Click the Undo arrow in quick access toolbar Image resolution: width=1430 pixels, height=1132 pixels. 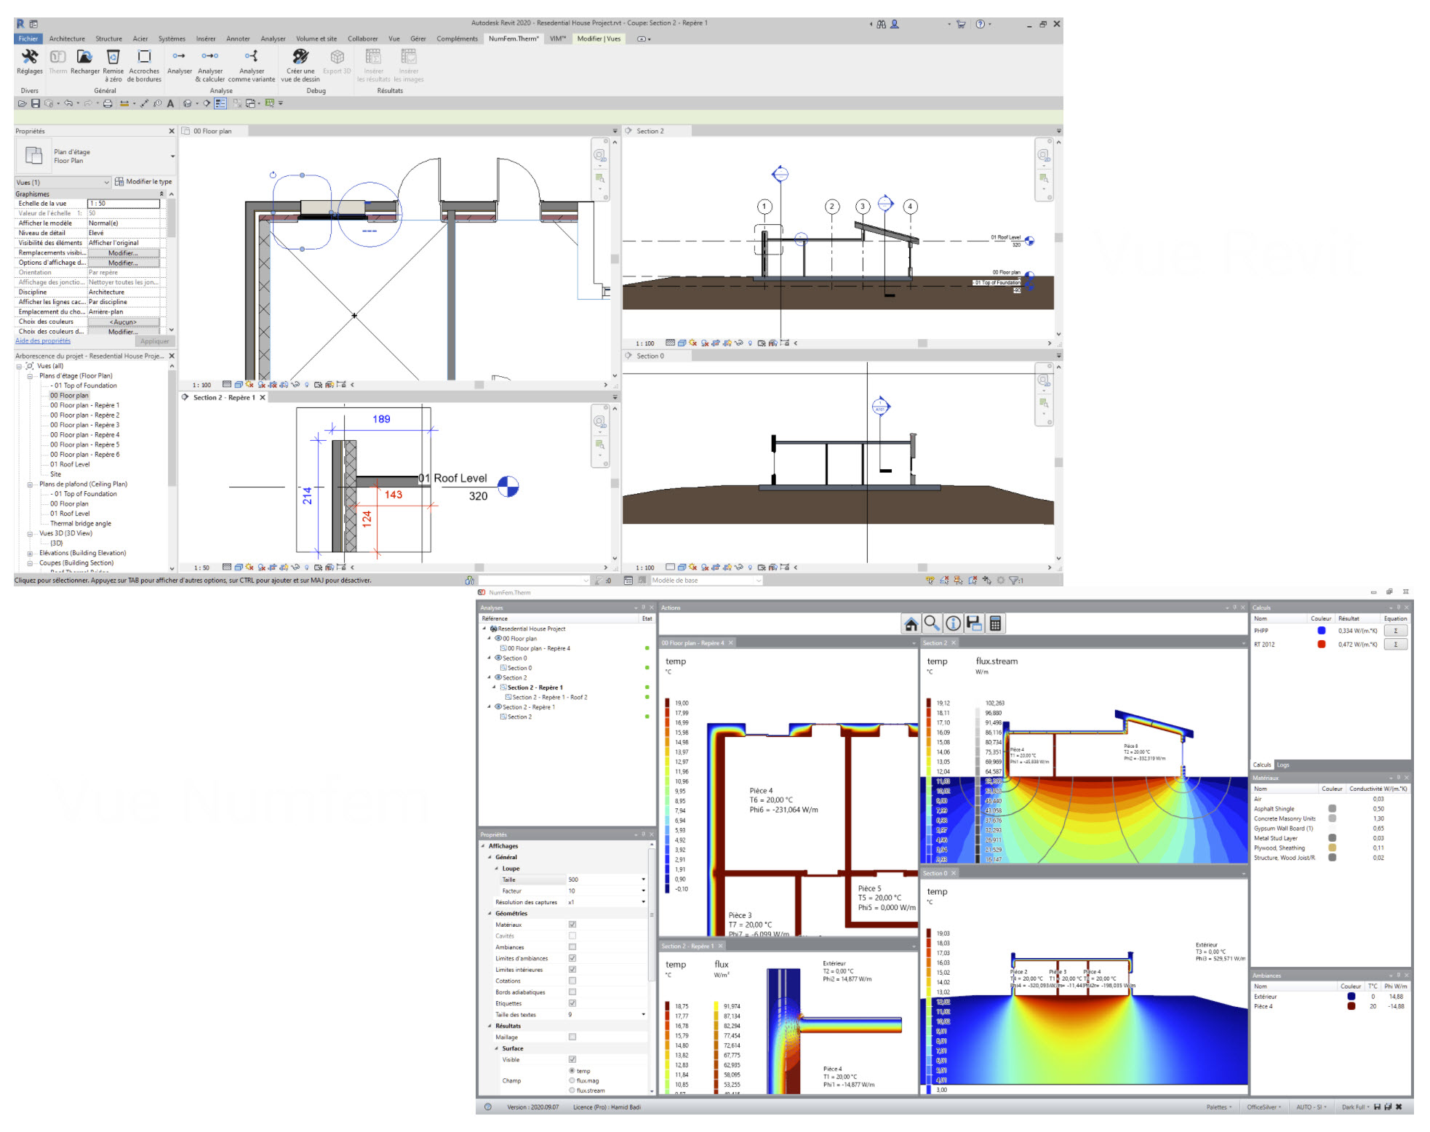[68, 103]
